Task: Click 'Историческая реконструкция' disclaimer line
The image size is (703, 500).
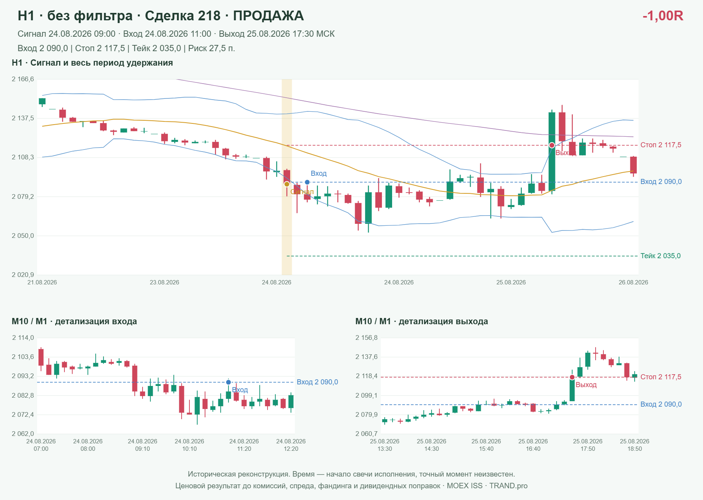Action: [x=351, y=474]
